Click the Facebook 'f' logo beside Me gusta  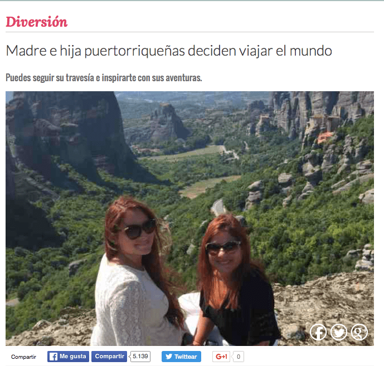click(54, 357)
